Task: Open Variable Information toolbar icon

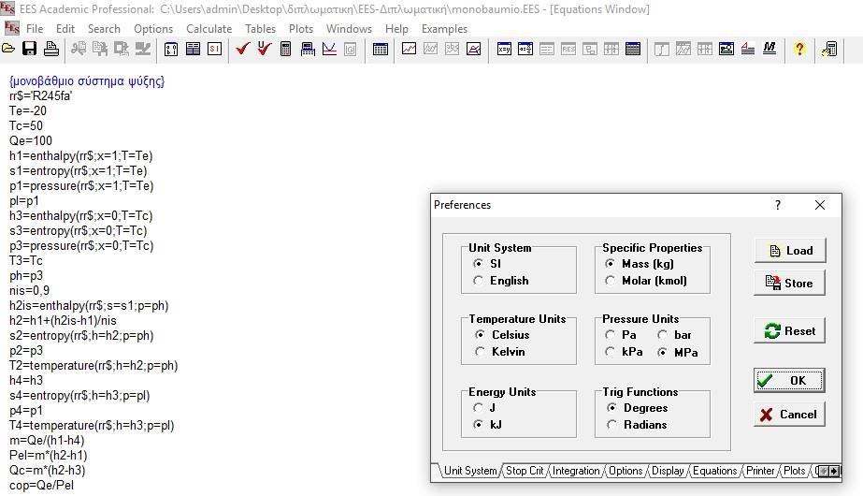Action: click(171, 49)
